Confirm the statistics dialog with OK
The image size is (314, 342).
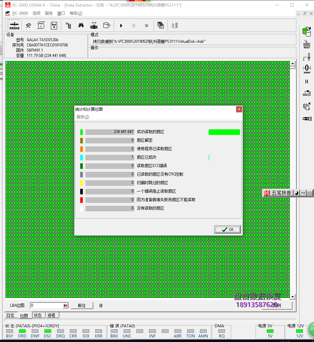pyautogui.click(x=227, y=229)
